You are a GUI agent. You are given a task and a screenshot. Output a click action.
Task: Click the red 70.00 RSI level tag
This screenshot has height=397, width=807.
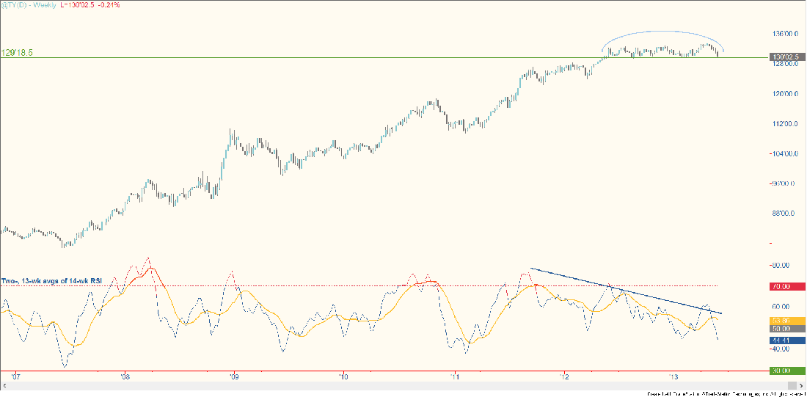782,286
